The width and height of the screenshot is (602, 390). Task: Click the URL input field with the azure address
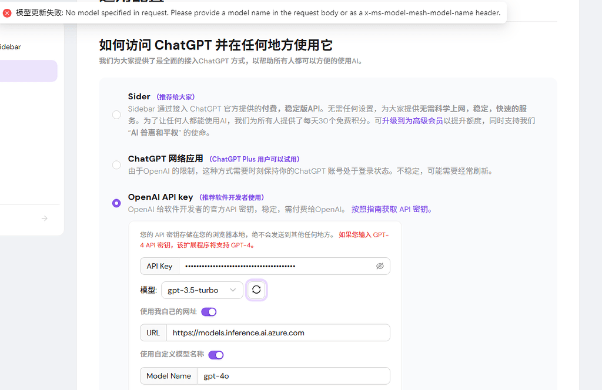point(278,332)
